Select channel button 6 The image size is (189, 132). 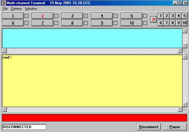[x=13, y=23]
